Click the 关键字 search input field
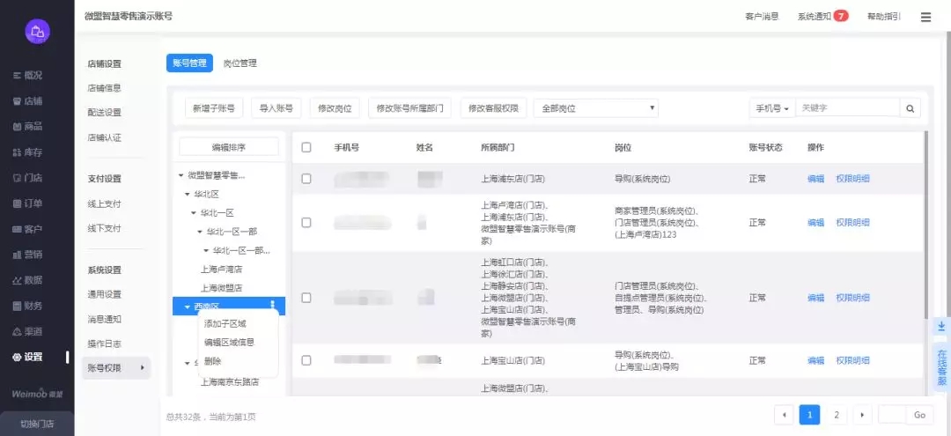Viewport: 951px width, 436px height. pos(846,107)
